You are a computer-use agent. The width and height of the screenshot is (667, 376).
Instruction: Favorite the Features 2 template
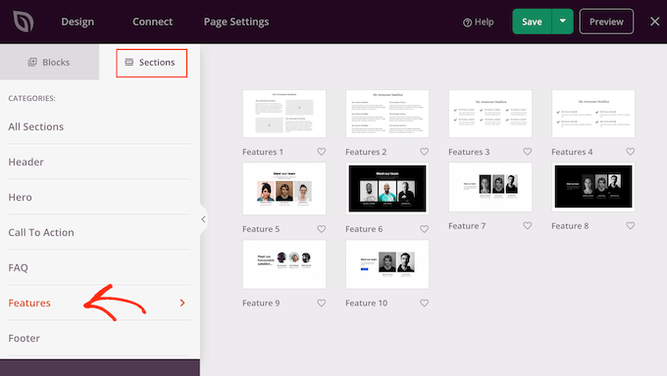(x=424, y=152)
